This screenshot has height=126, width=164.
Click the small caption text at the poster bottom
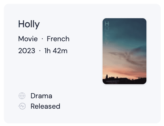pyautogui.click(x=113, y=82)
